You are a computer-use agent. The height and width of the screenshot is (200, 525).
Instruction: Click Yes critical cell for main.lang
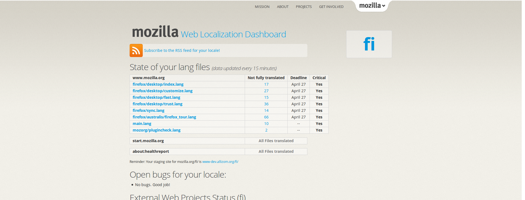click(319, 124)
